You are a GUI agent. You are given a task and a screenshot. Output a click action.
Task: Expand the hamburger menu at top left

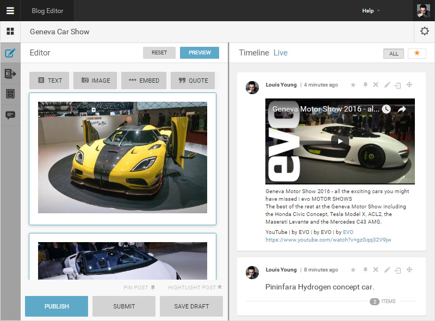tap(10, 11)
